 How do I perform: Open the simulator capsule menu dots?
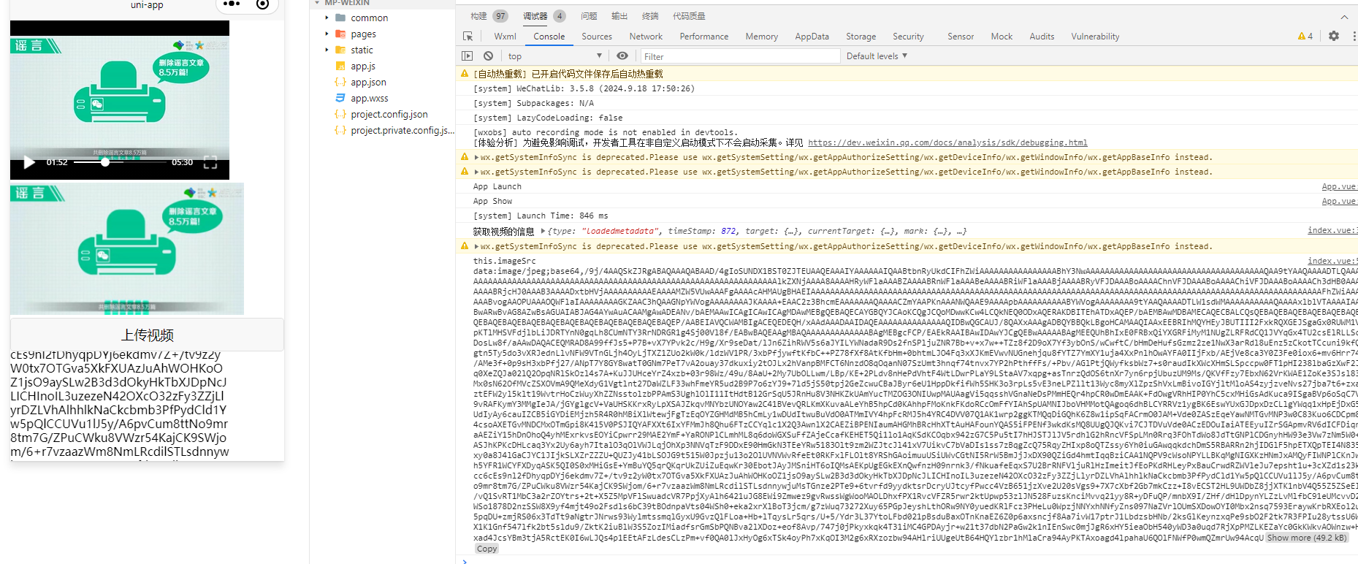coord(232,4)
